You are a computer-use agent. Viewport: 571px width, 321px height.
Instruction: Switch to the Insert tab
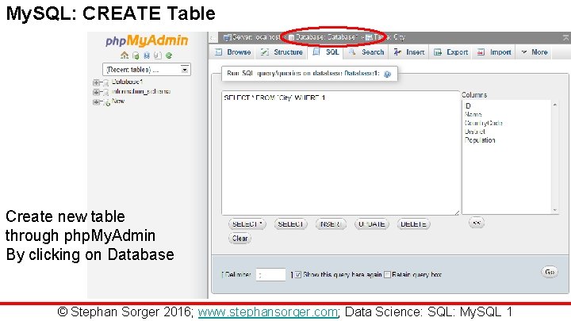click(409, 52)
